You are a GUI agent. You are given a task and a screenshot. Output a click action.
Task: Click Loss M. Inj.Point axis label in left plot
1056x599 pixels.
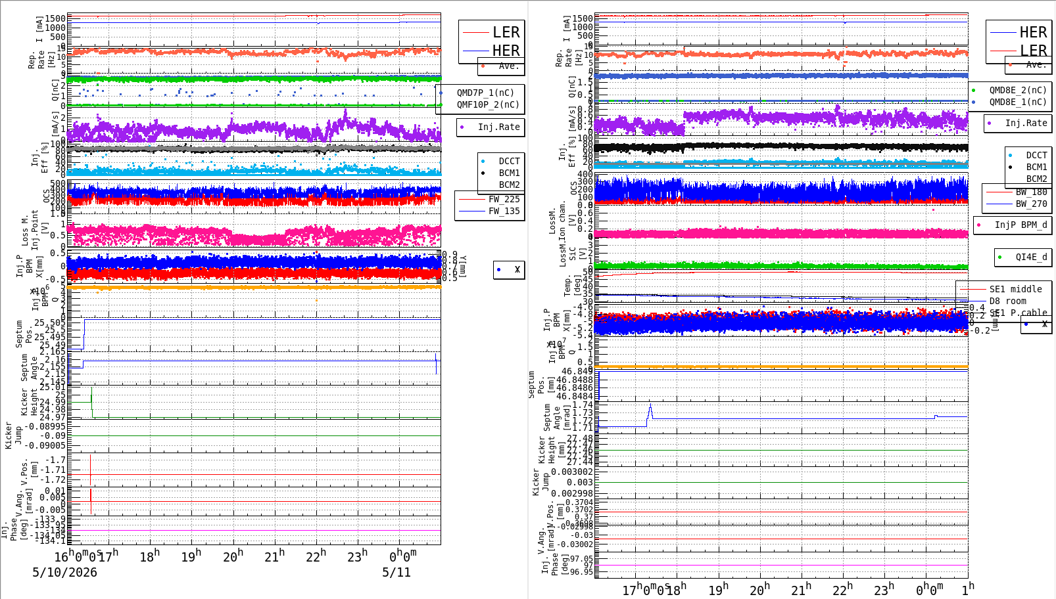tap(35, 229)
